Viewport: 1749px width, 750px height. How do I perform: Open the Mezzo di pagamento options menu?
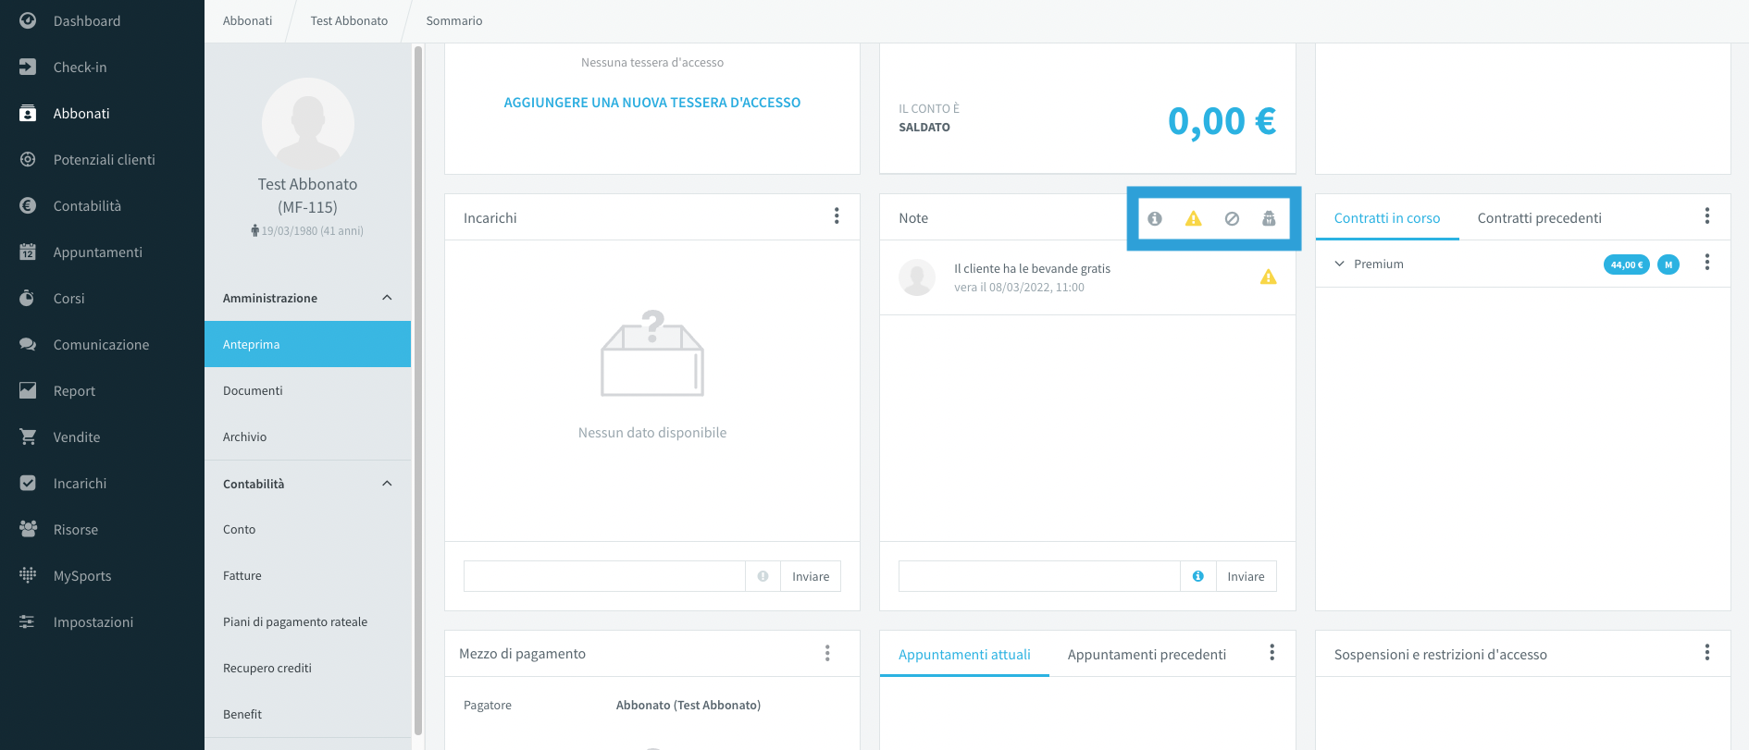827,653
